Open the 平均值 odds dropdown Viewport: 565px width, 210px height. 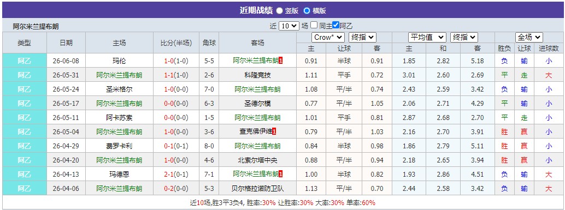[427, 38]
